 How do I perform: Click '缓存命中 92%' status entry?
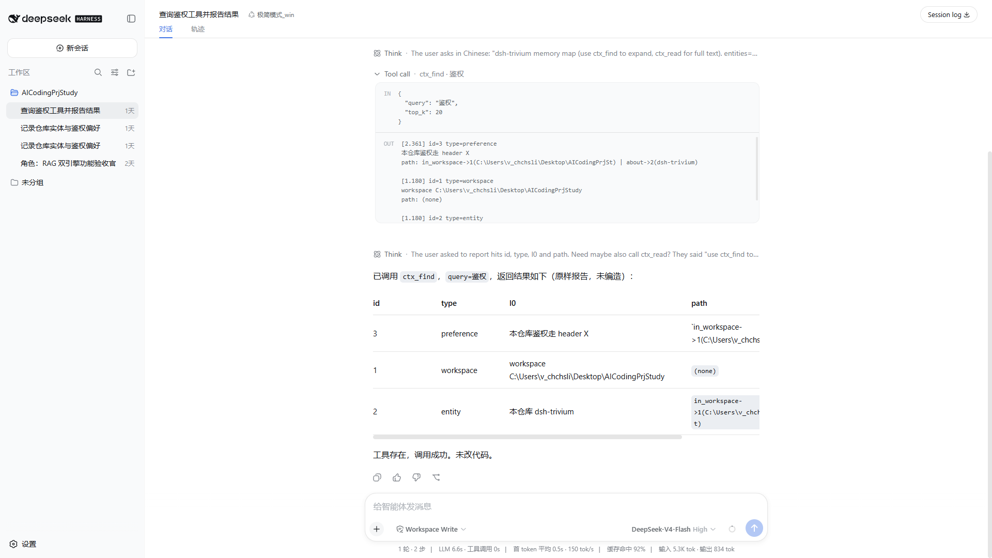(x=626, y=549)
